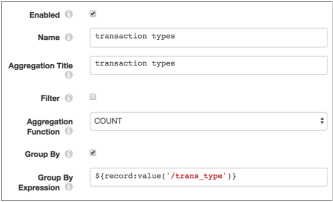The image size is (333, 202).
Task: Open the info icon next to Name
Action: (x=69, y=37)
